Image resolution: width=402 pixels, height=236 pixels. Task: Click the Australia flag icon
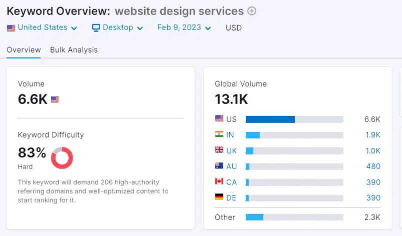pos(219,166)
